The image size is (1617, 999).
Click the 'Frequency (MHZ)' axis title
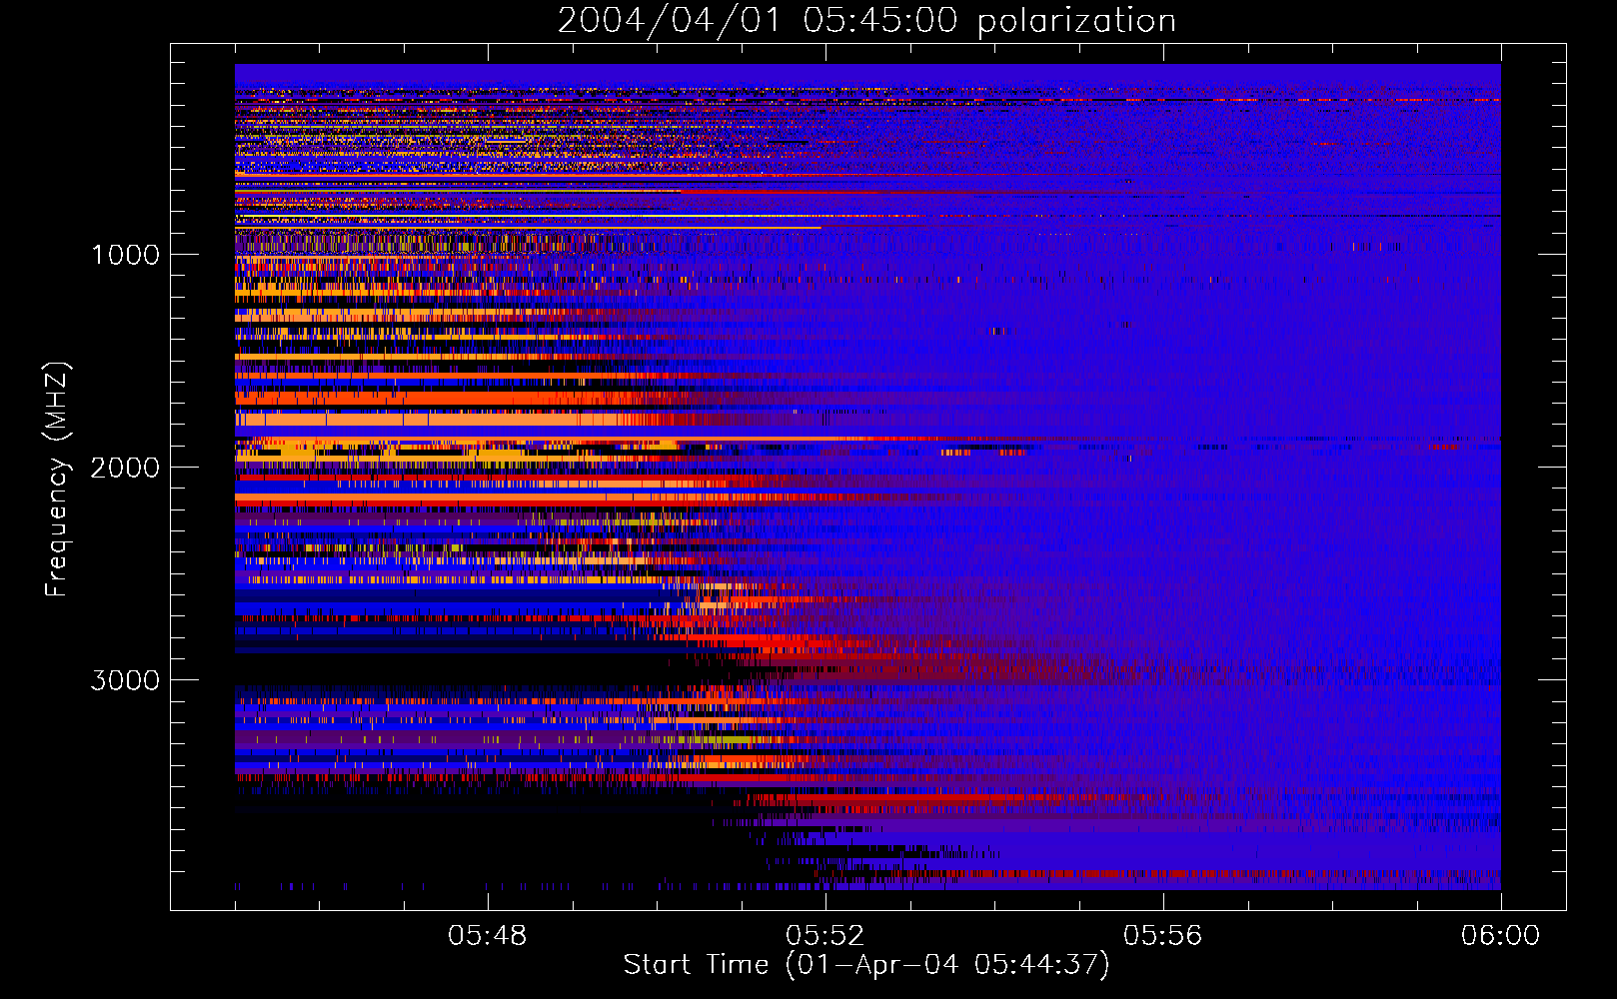57,480
